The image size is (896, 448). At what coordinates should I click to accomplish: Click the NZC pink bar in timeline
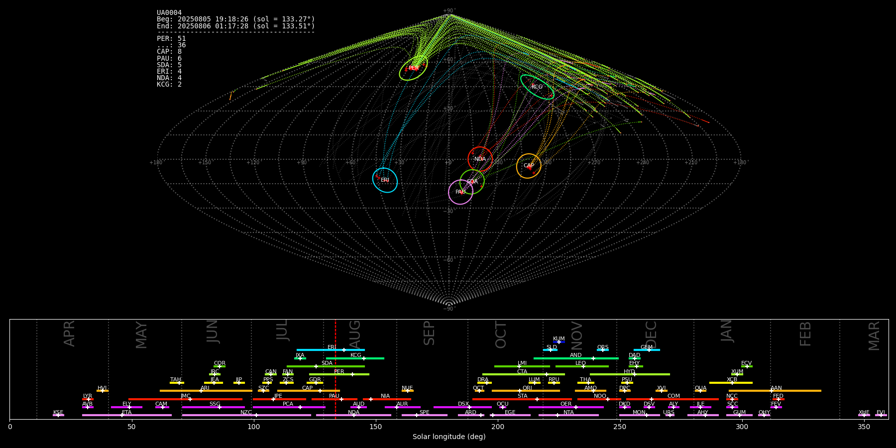tap(246, 415)
